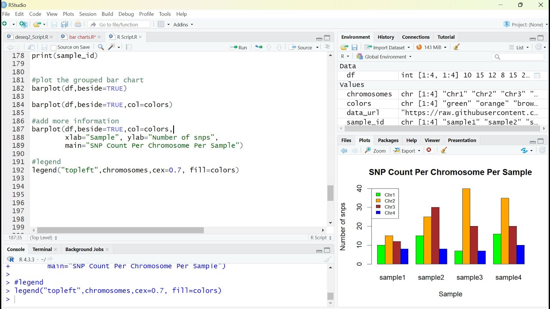Screen dimensions: 550x309
Task: Click the blue Chr4 legend swatch
Action: pyautogui.click(x=378, y=213)
